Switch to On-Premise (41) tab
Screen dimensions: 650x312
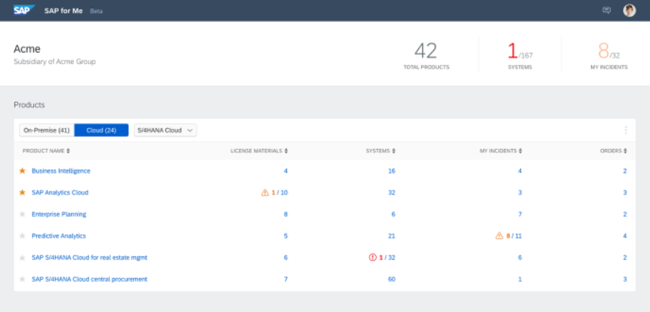click(47, 130)
